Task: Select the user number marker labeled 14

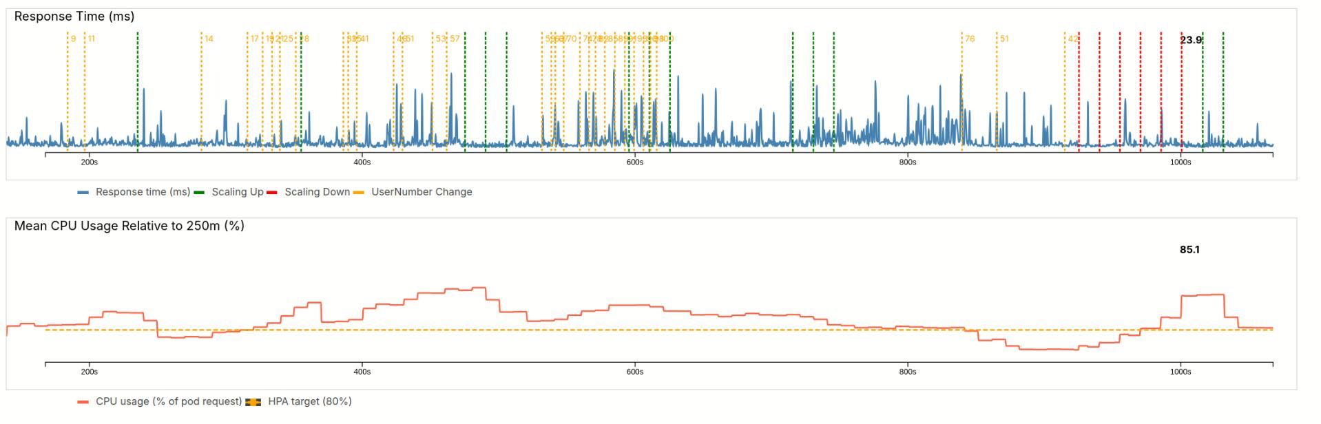Action: (209, 39)
